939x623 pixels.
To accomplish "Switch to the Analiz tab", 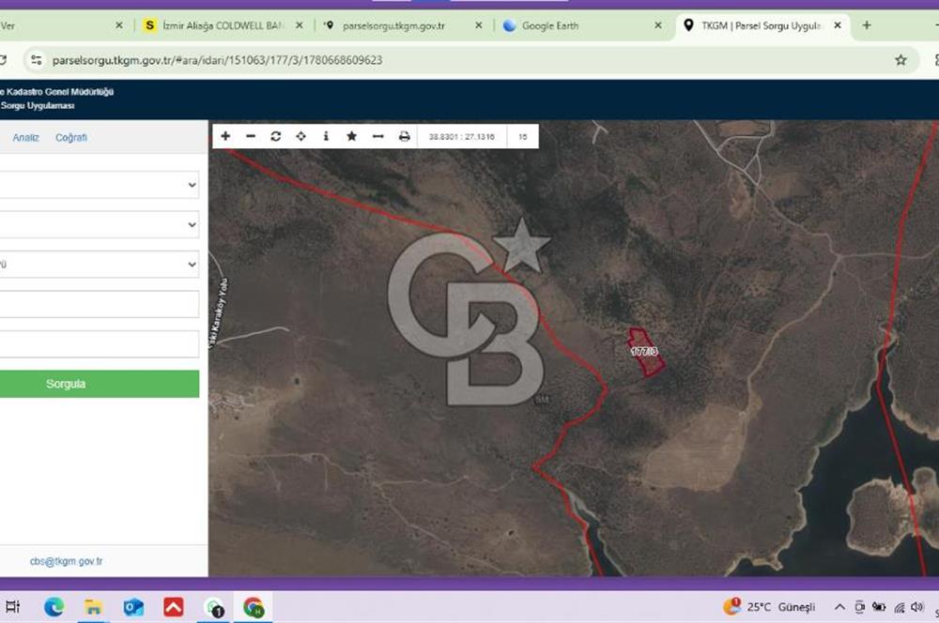I will click(25, 138).
